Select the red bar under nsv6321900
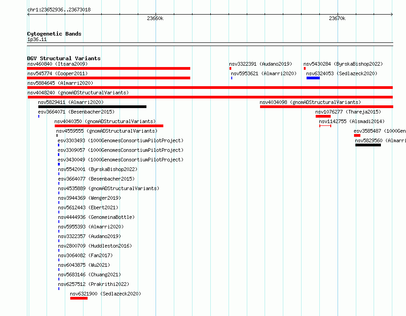Viewport: 406px width, 316px height. pyautogui.click(x=79, y=298)
